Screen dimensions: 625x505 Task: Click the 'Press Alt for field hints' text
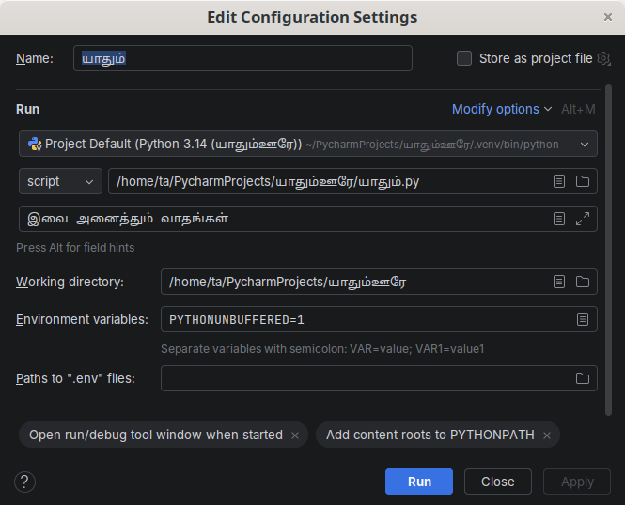[x=75, y=248]
